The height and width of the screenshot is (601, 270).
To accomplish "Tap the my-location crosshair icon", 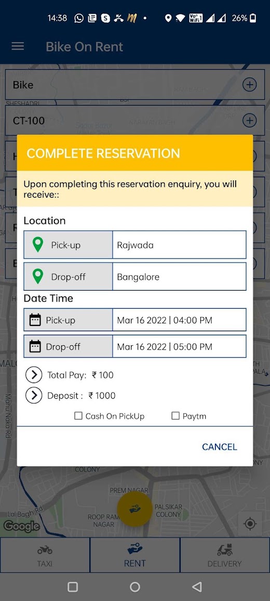I will [250, 523].
